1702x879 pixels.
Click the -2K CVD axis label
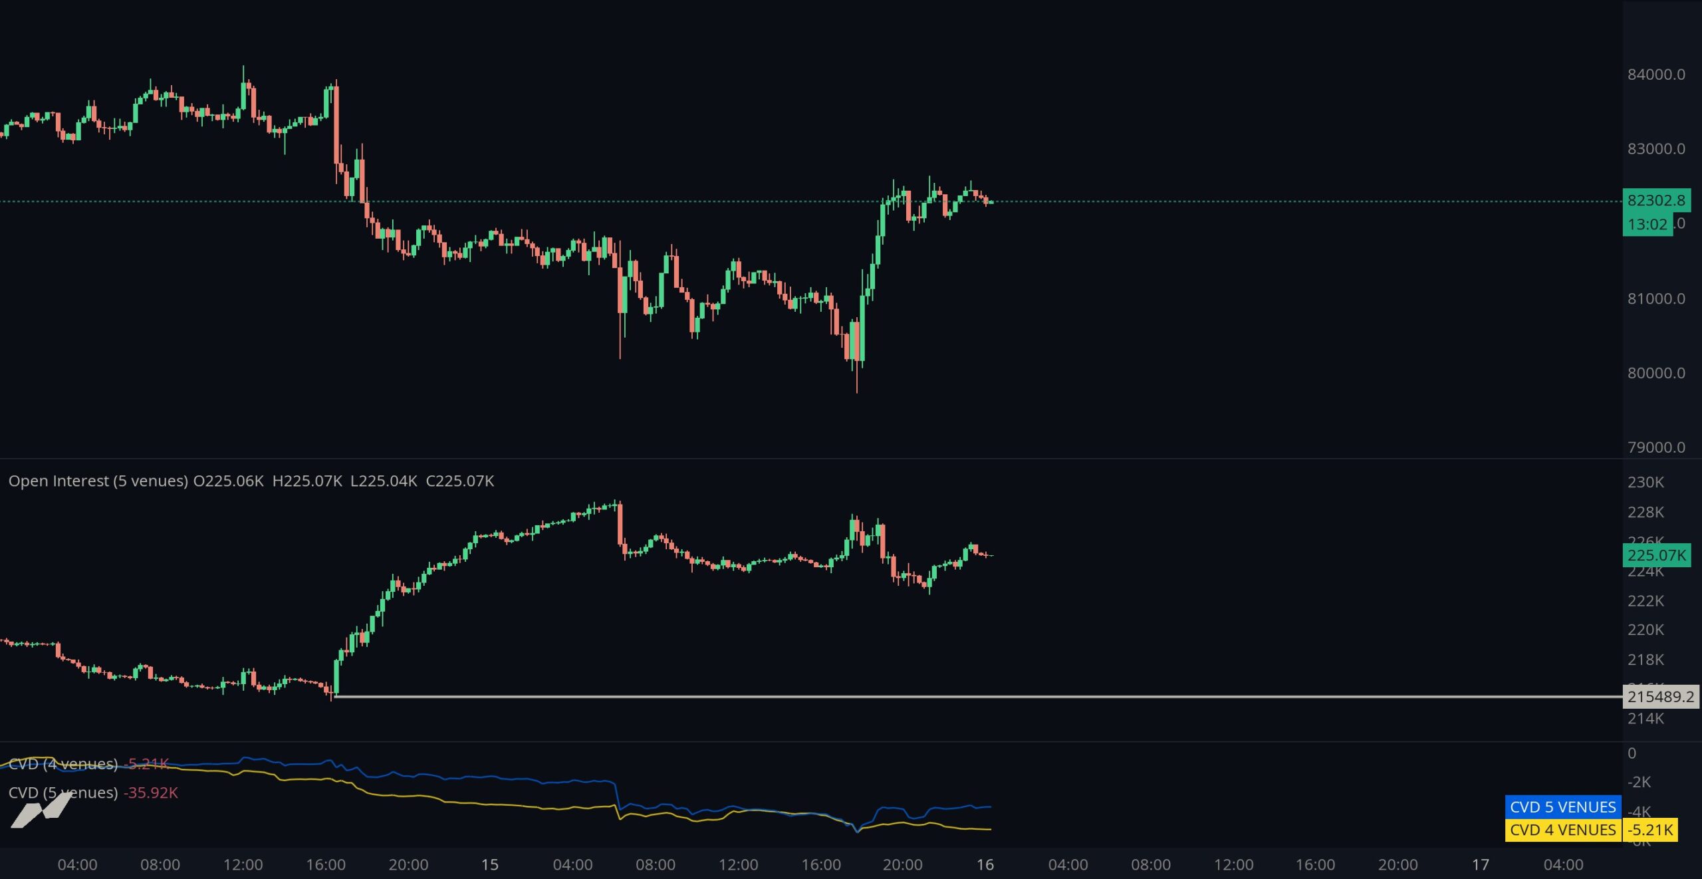pyautogui.click(x=1639, y=782)
